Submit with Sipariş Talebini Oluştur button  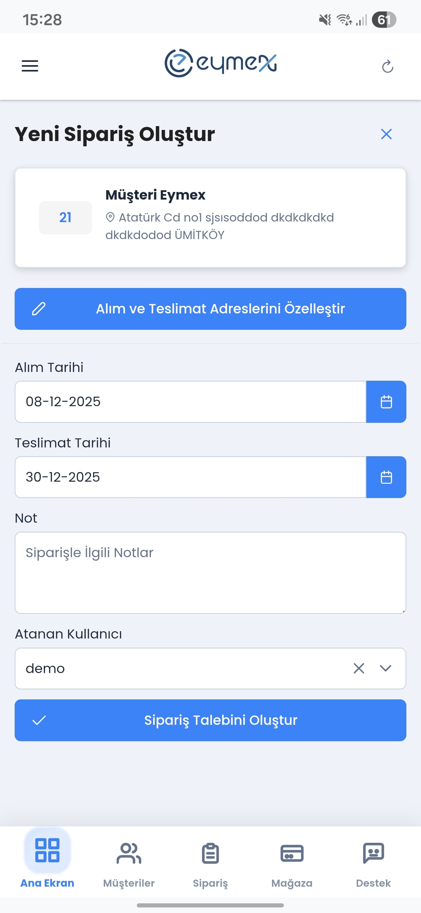click(x=210, y=720)
